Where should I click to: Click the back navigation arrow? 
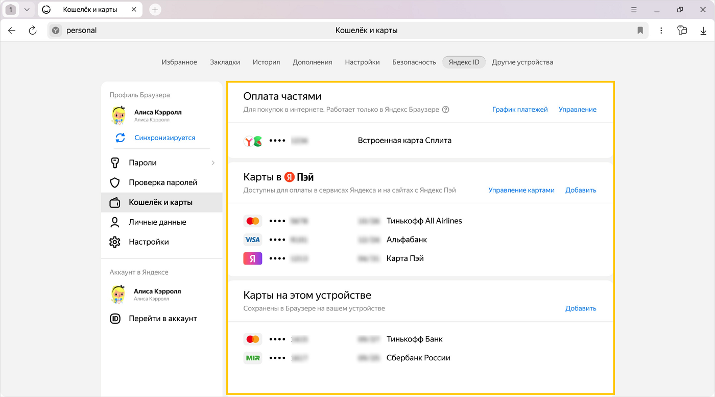pos(12,31)
